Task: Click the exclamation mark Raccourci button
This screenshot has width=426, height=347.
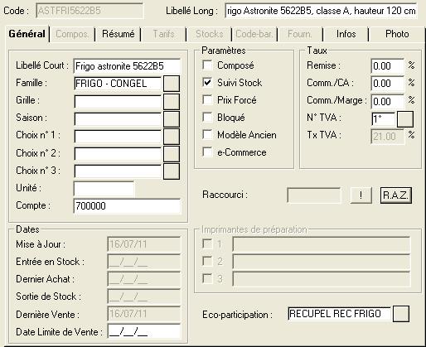Action: tap(361, 195)
